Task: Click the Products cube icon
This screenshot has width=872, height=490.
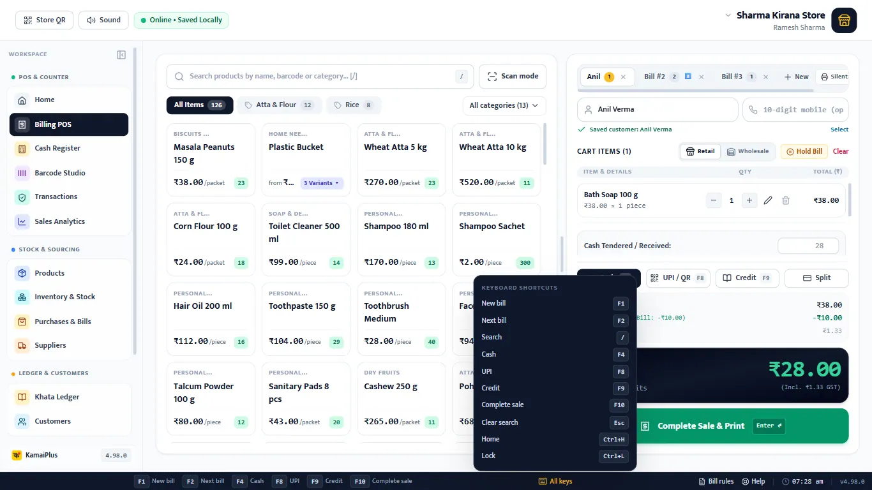Action: (22, 273)
